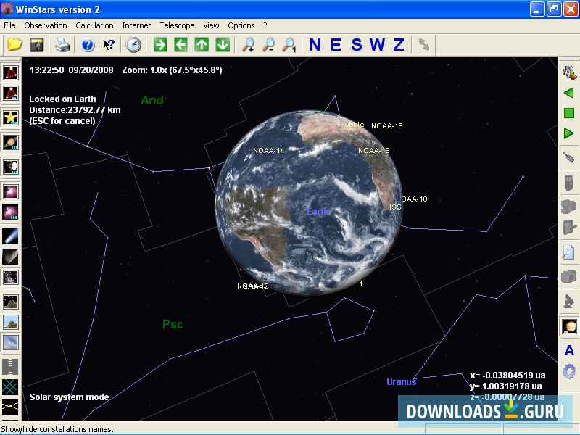Image resolution: width=580 pixels, height=435 pixels.
Task: Toggle sky atmosphere clouds icon
Action: pyautogui.click(x=11, y=342)
